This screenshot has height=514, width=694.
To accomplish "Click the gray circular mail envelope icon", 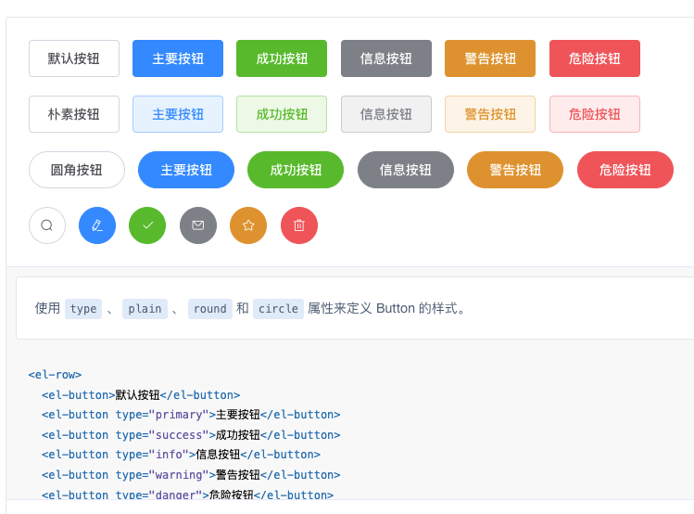I will (x=198, y=225).
